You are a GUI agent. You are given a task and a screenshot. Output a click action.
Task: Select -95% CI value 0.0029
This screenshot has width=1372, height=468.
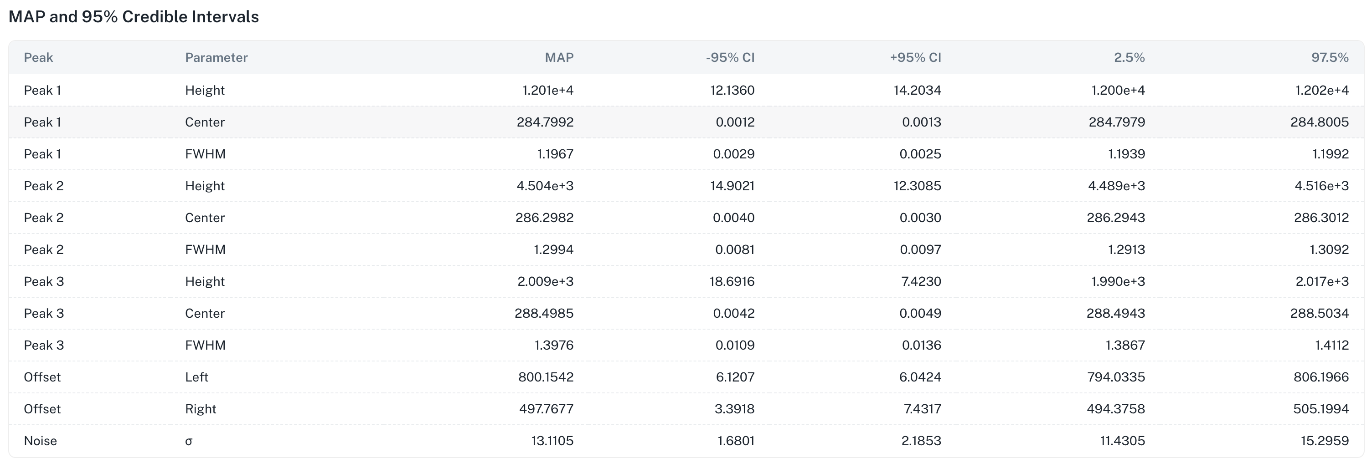pyautogui.click(x=734, y=154)
